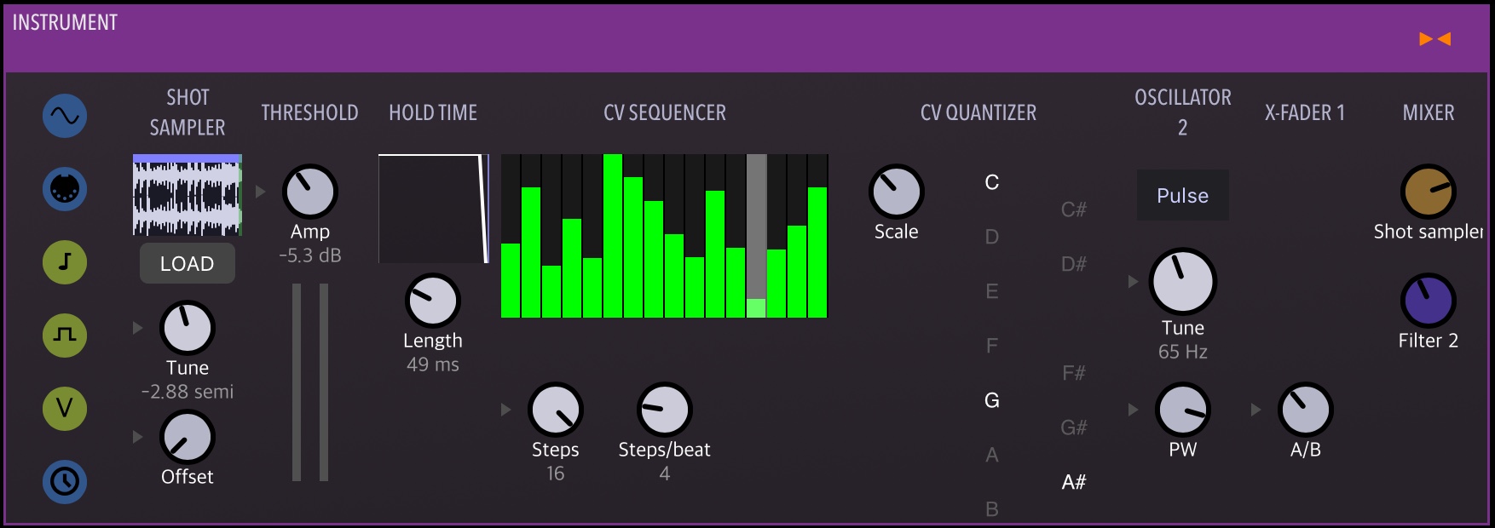This screenshot has height=528, width=1495.
Task: Toggle the C note in quantizer
Action: coord(992,182)
